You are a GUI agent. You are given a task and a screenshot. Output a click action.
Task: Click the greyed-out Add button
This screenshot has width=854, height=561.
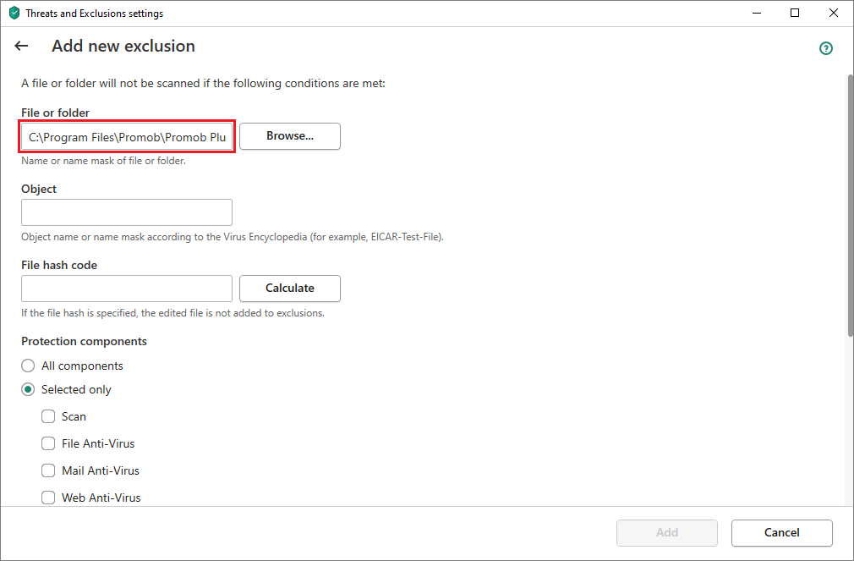[x=666, y=532]
